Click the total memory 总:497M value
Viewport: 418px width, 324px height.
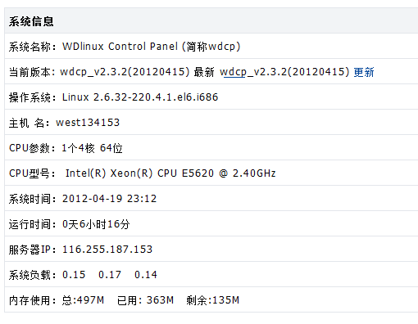83,300
